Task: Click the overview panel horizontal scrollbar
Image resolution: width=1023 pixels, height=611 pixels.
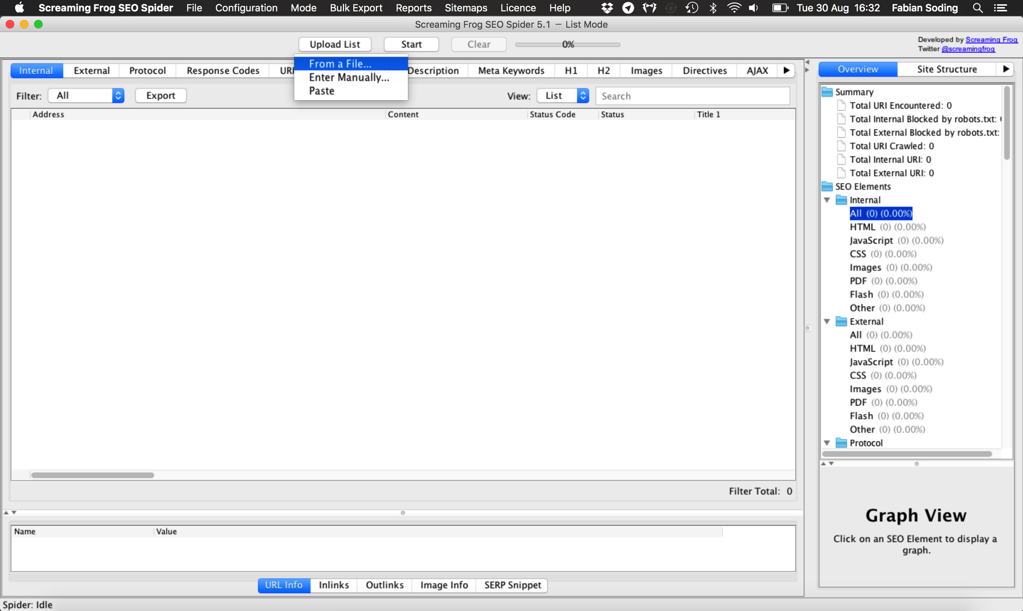Action: tap(907, 454)
